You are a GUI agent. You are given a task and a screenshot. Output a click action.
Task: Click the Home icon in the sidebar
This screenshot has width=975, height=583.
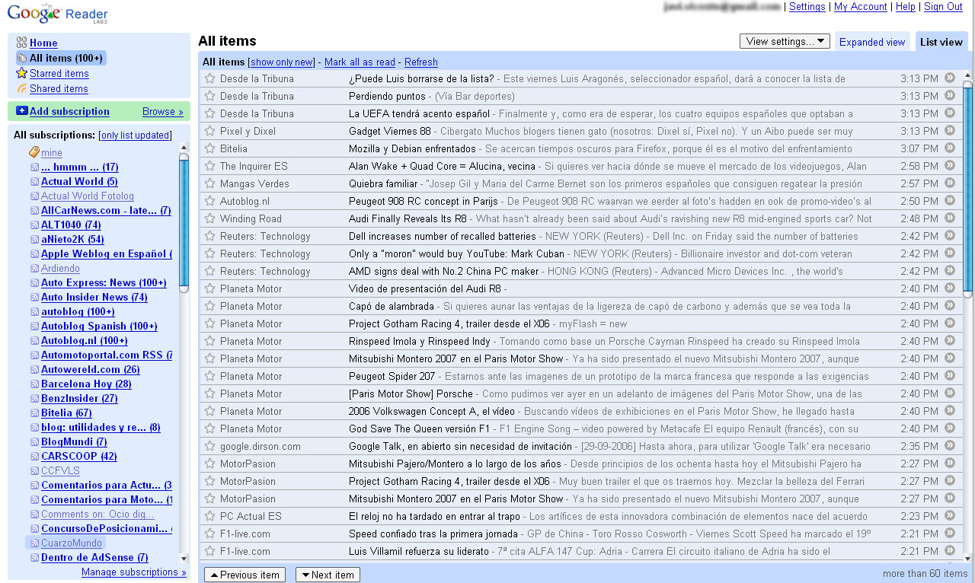tap(21, 43)
